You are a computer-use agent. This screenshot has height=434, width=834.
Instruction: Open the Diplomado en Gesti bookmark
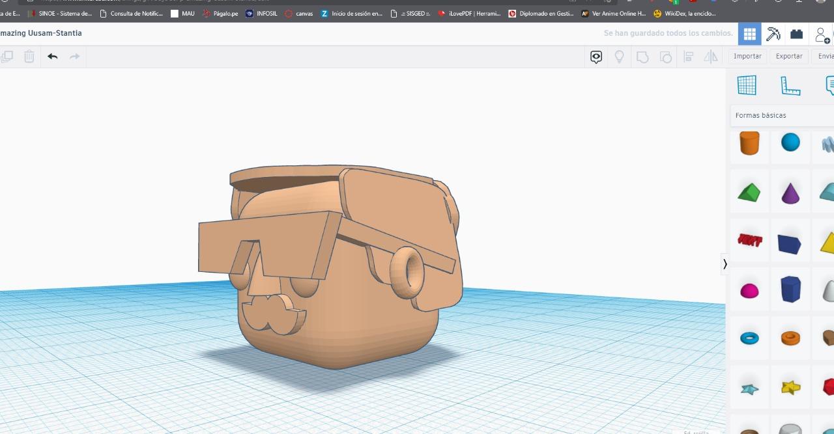point(541,13)
